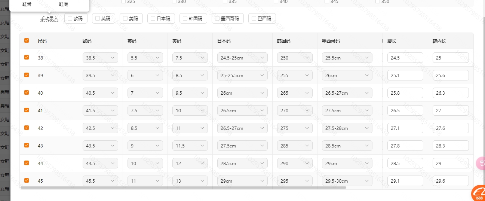485x201 pixels.
Task: Edit the 脚长 field showing 28.5
Action: point(405,163)
